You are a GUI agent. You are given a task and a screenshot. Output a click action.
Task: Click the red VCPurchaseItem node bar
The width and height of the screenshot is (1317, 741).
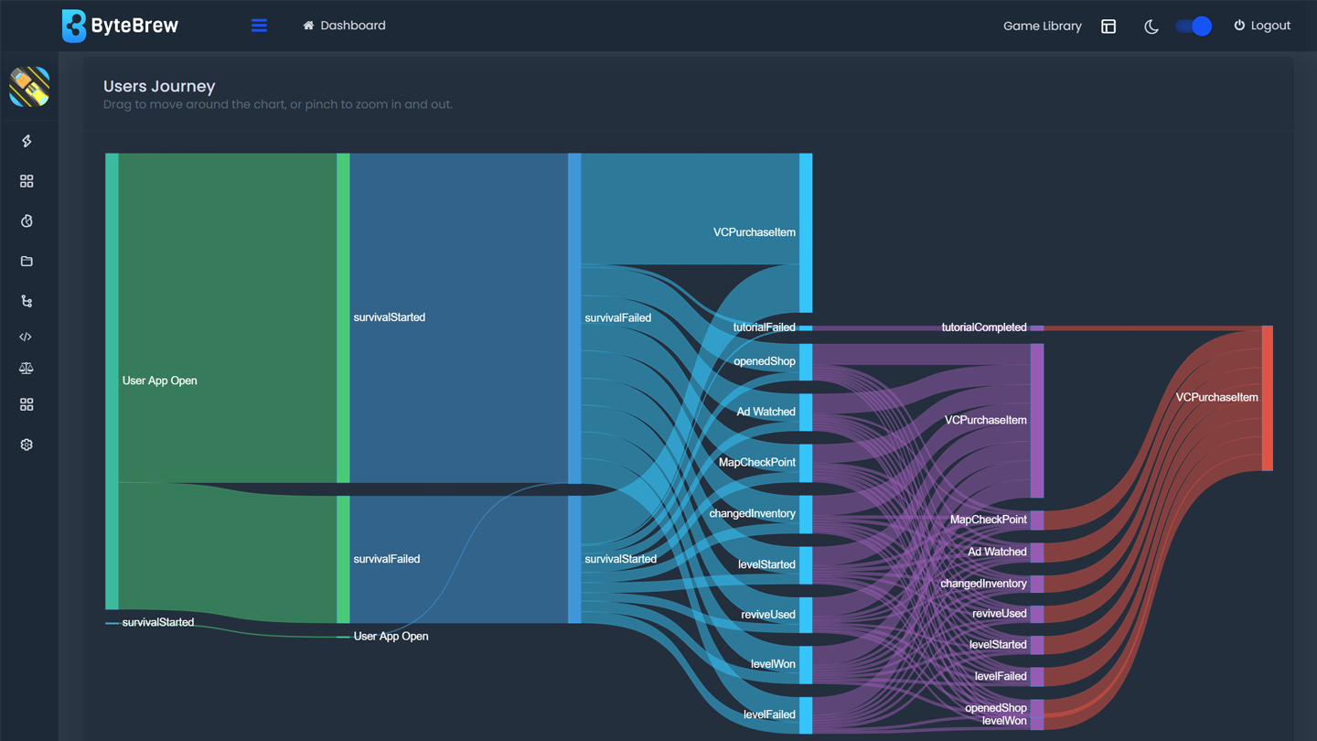(x=1268, y=398)
